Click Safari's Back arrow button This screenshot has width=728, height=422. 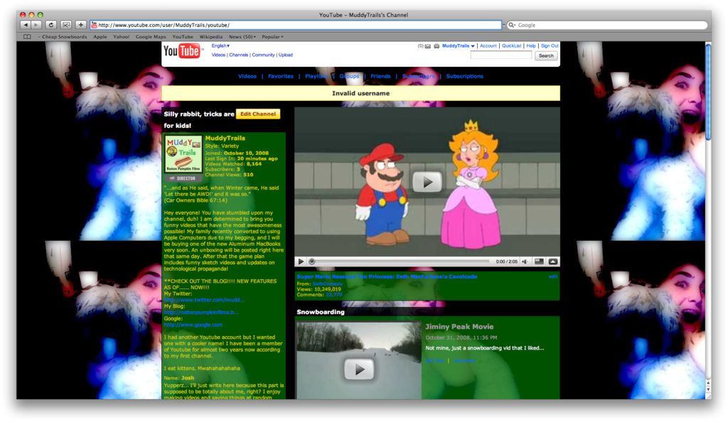tap(26, 25)
